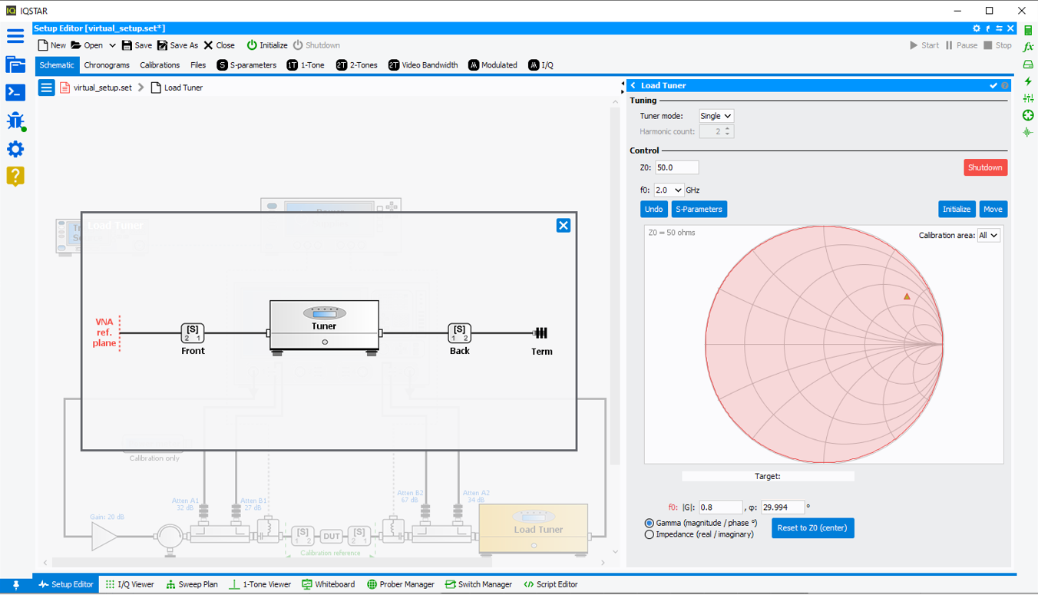
Task: Open the I/Q tab
Action: point(540,65)
